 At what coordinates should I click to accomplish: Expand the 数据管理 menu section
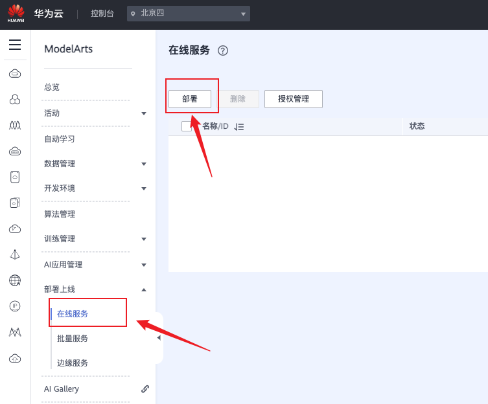pos(143,164)
